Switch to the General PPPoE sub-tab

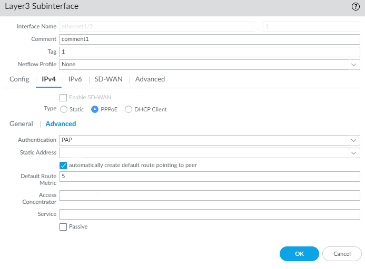pos(22,124)
